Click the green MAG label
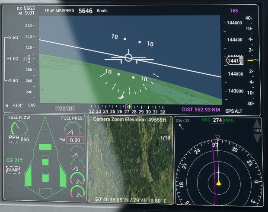Screen dimensions: 268x212 pyautogui.click(x=229, y=120)
